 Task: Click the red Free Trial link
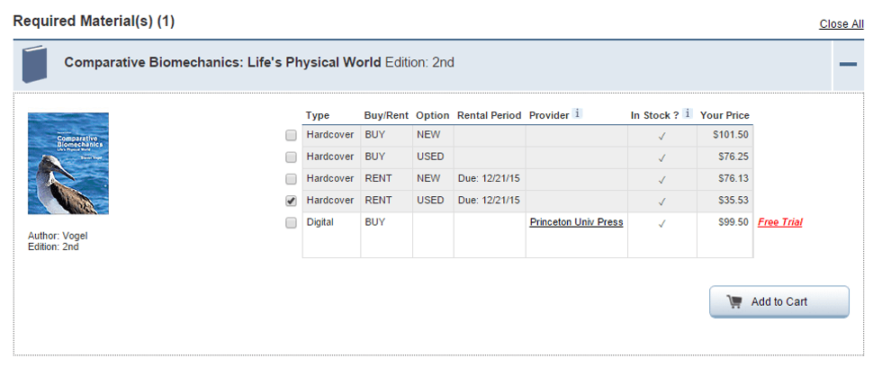779,222
